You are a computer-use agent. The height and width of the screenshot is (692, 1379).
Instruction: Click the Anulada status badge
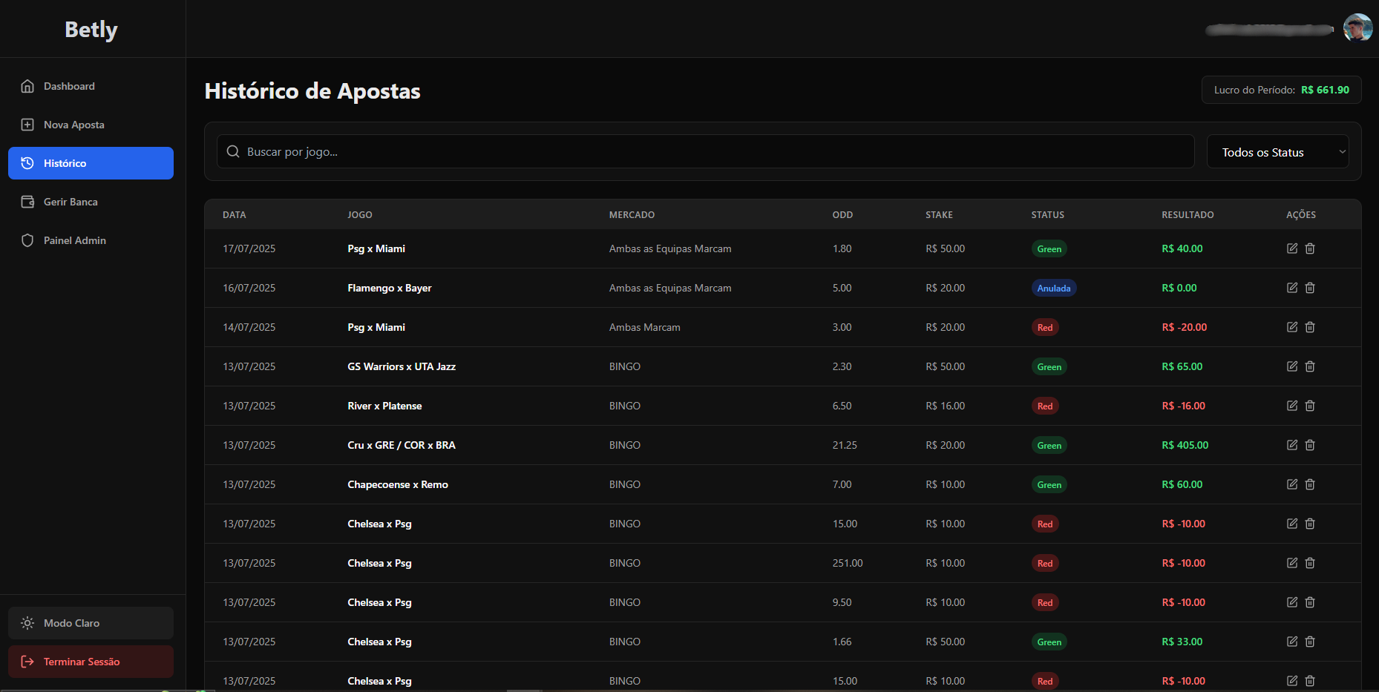[1053, 288]
